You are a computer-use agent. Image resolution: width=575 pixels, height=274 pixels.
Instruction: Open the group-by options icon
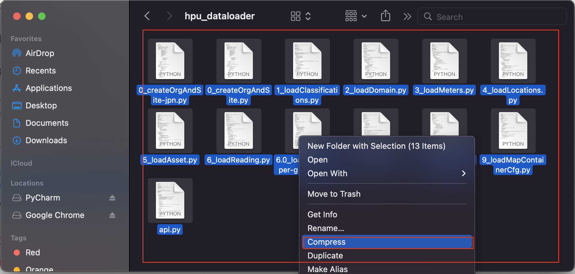click(x=351, y=16)
